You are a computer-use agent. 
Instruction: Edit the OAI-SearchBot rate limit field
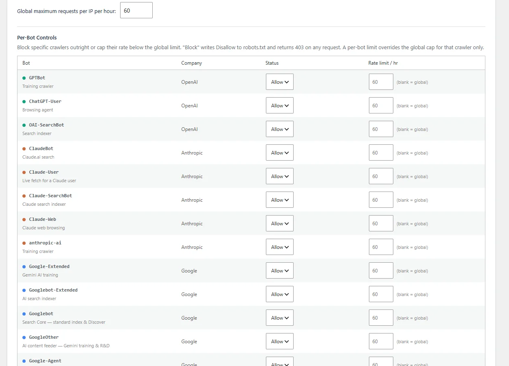381,129
